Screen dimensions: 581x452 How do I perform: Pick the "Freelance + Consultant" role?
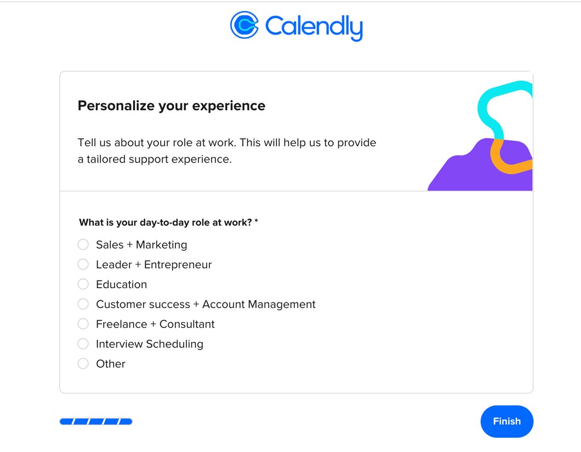pos(83,324)
